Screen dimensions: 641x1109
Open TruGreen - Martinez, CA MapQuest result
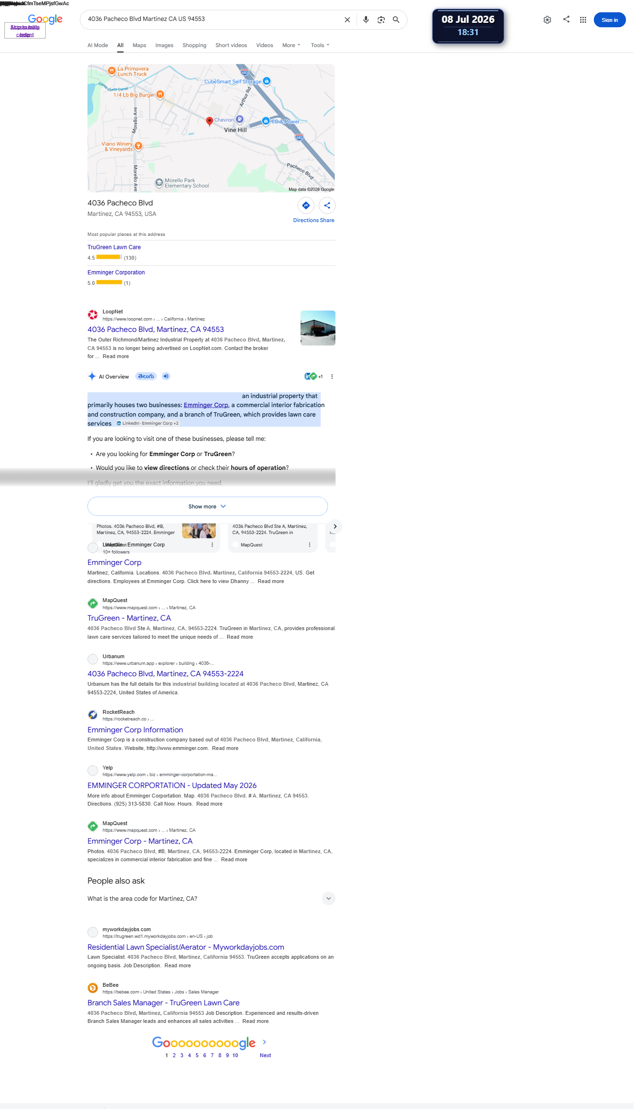(129, 618)
